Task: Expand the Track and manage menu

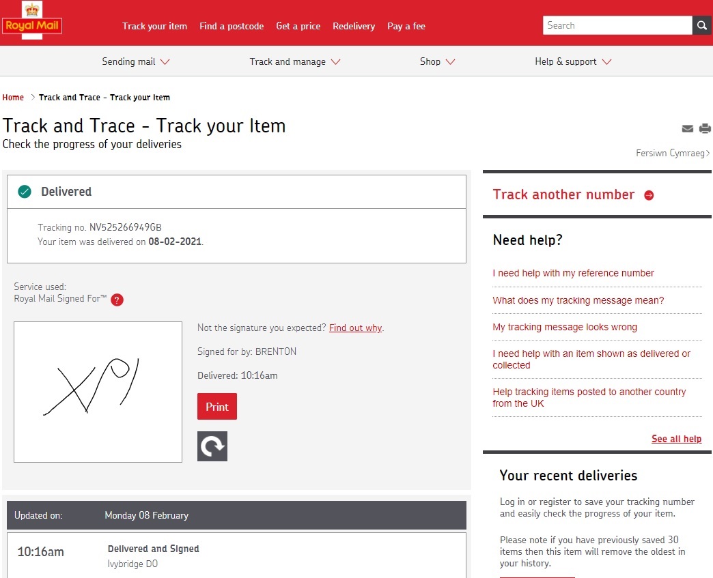Action: click(294, 62)
